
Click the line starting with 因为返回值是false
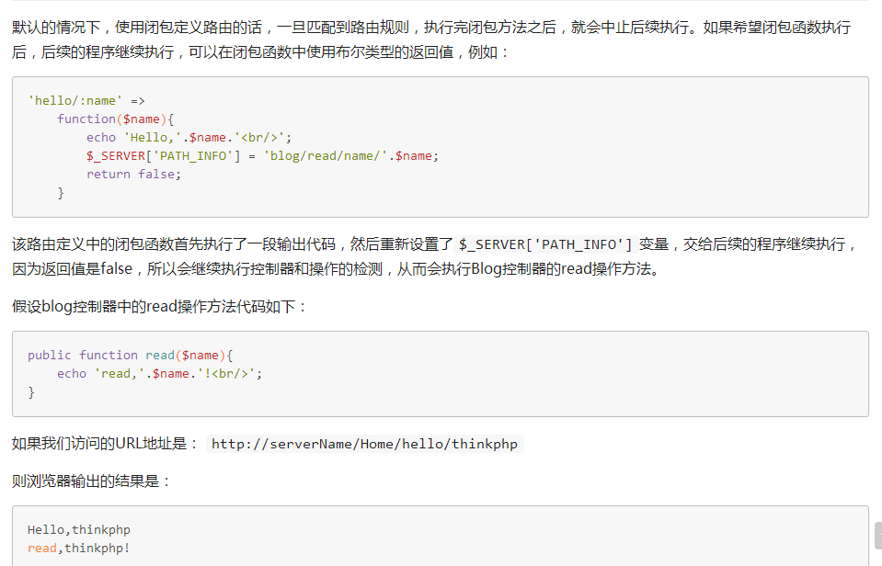[x=335, y=269]
